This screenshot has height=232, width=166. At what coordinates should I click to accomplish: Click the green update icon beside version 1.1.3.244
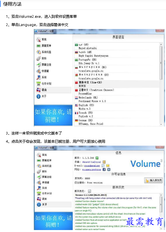pos(97,158)
